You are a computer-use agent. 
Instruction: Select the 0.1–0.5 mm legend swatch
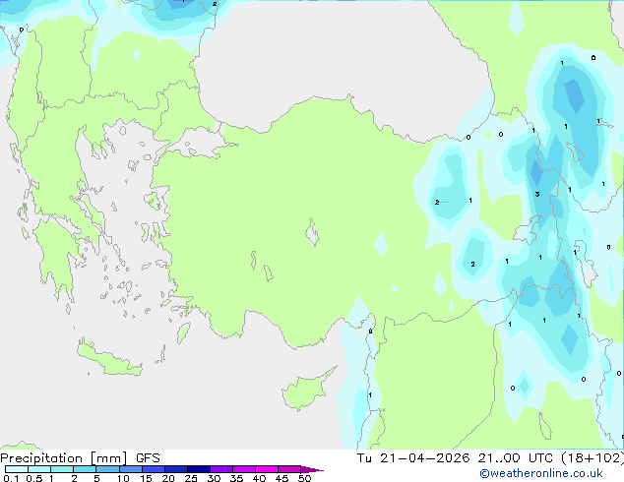pyautogui.click(x=17, y=469)
